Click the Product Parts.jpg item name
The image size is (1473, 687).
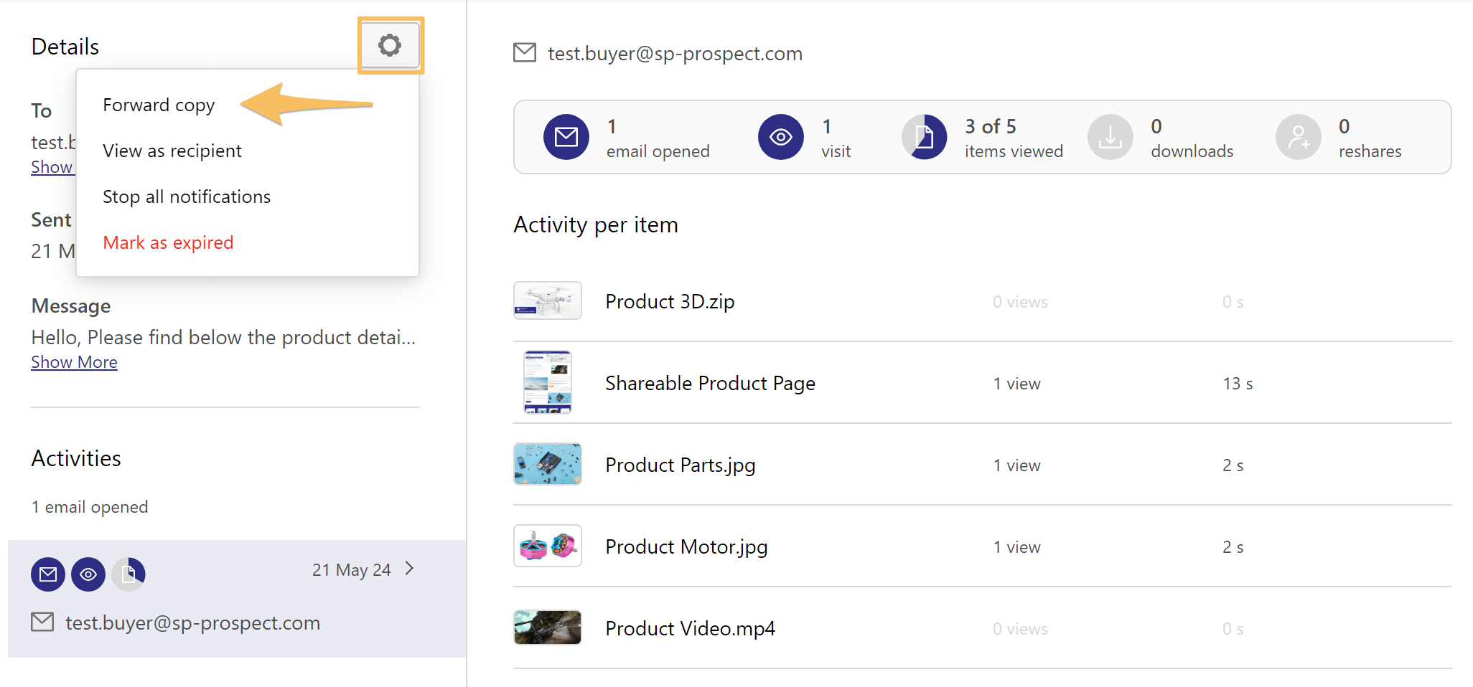point(680,465)
